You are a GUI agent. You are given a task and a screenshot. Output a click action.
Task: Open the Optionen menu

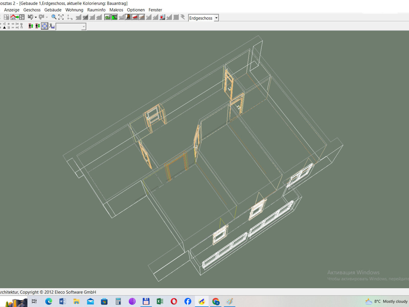(x=136, y=10)
